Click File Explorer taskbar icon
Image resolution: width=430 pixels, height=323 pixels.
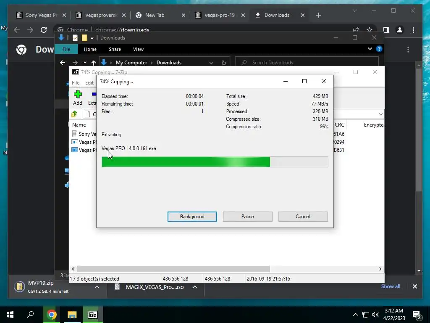[x=72, y=315]
